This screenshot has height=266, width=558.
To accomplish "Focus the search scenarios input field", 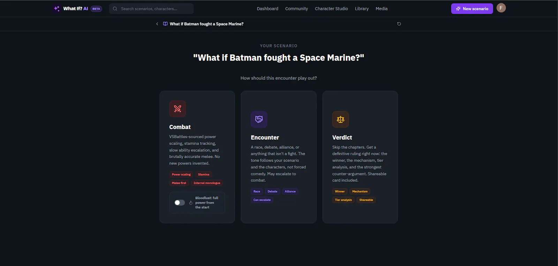I will tap(151, 9).
